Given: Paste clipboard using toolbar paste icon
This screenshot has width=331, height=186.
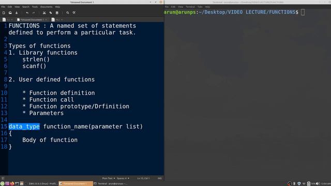Looking at the screenshot, I should tap(57, 13).
